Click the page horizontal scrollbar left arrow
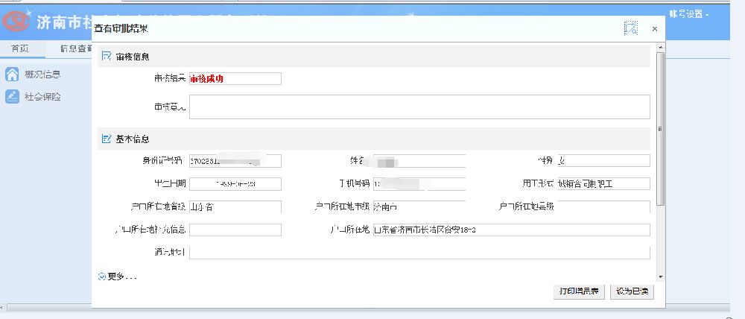Viewport: 745px width, 319px height. [x=4, y=308]
